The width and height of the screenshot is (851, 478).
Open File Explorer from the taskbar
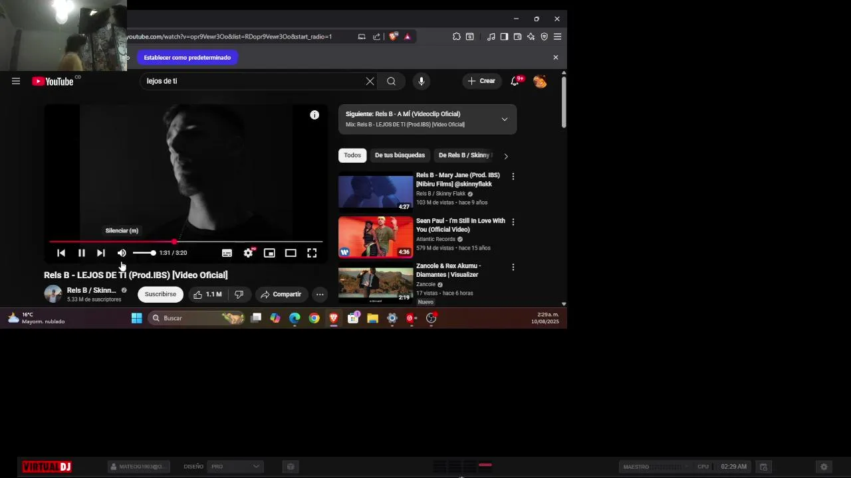(372, 318)
